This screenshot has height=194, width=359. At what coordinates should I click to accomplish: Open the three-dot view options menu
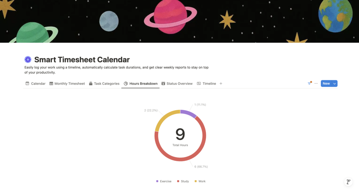pyautogui.click(x=316, y=83)
